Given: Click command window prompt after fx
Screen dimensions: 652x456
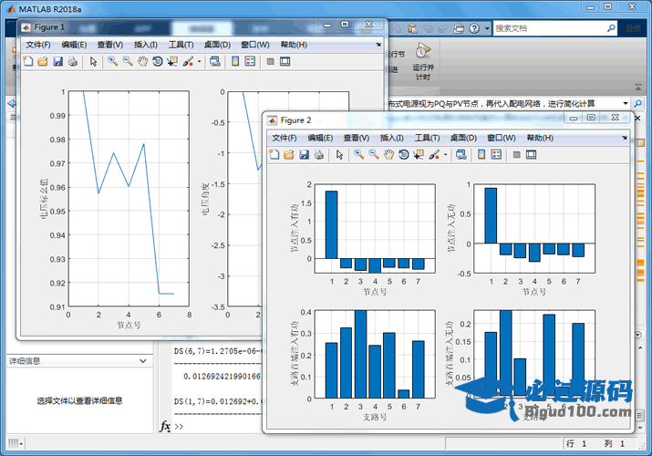Looking at the screenshot, I should pos(179,427).
